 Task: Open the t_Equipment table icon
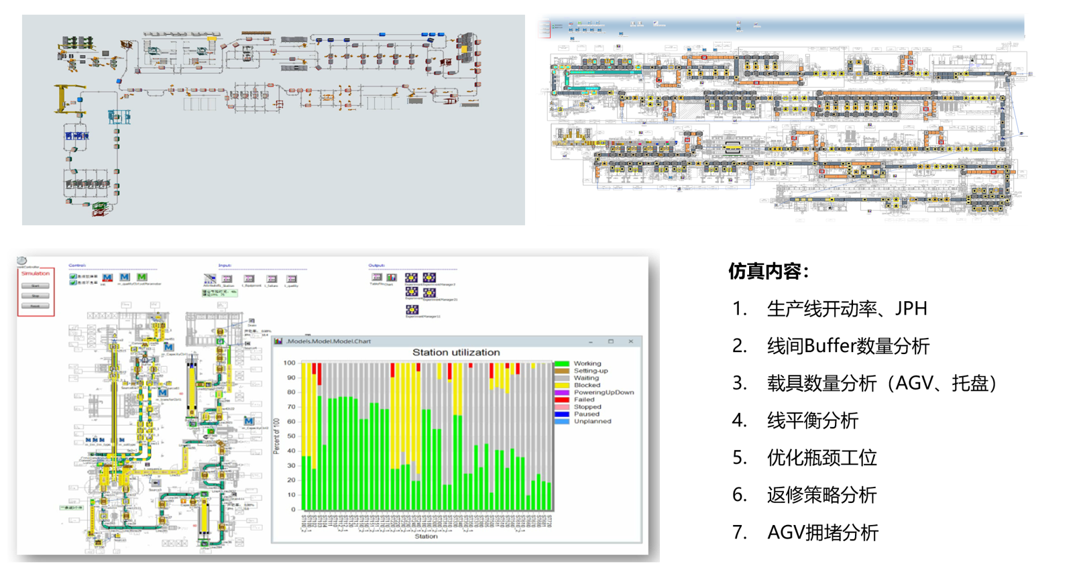[x=249, y=279]
